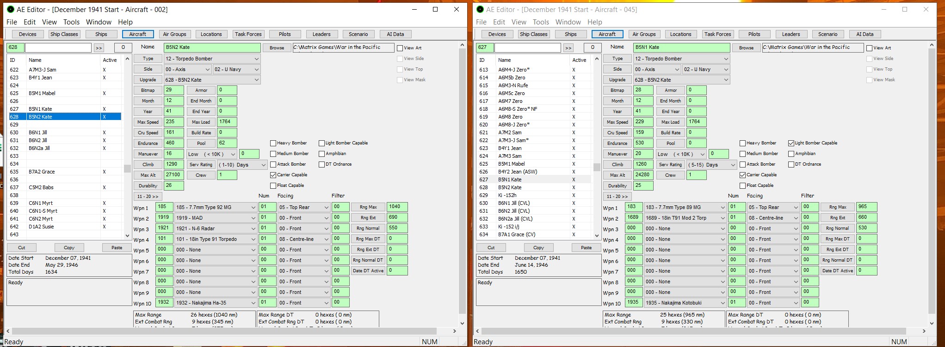This screenshot has width=945, height=347.
Task: Disable Light Bomber Capable in right window
Action: pos(791,143)
